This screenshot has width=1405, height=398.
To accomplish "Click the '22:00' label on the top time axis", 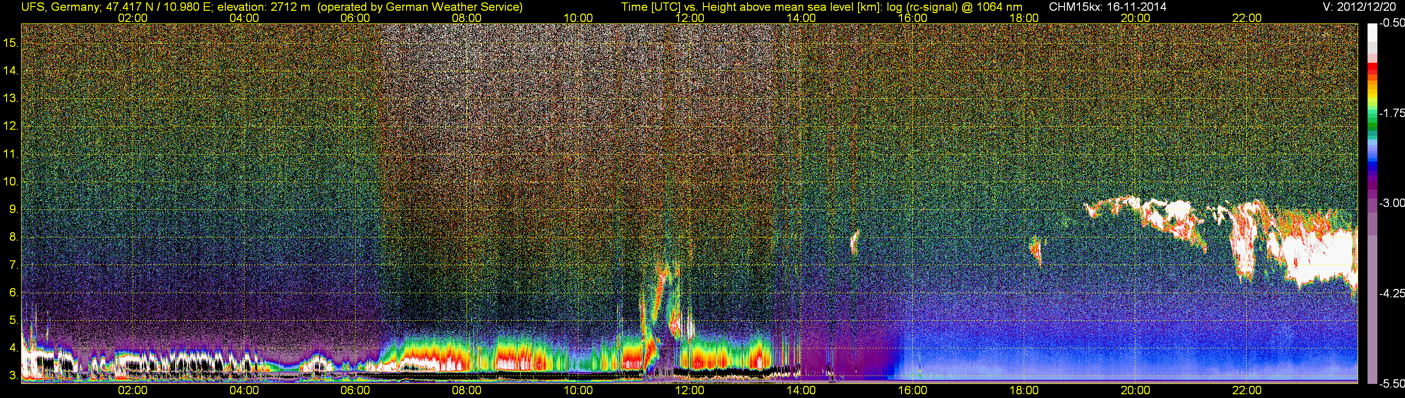I will coord(1247,18).
